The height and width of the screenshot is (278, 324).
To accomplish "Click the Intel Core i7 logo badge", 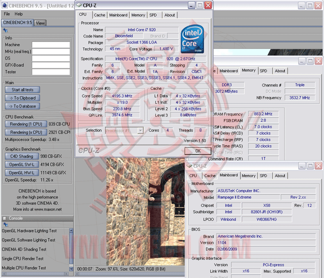I will coord(192,39).
